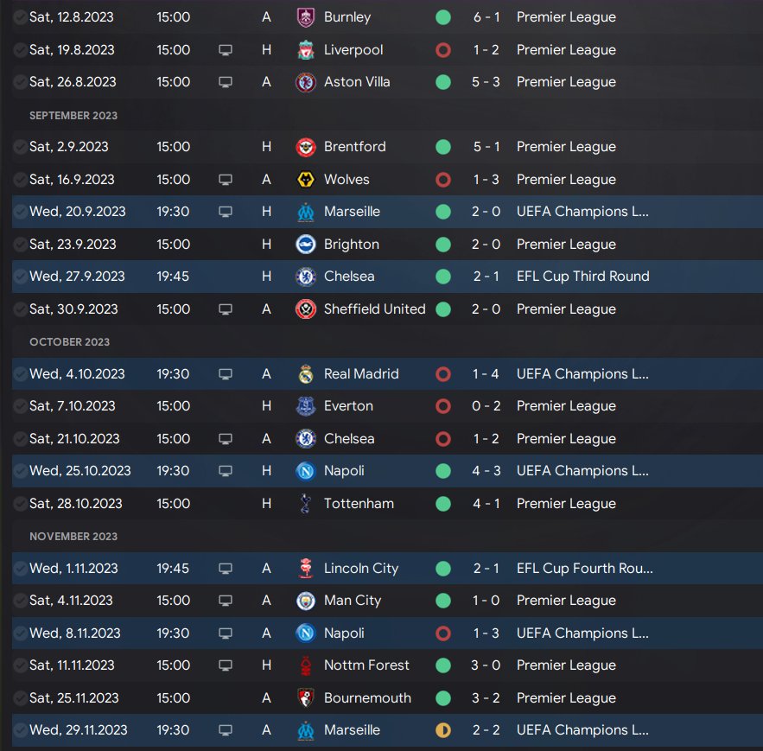
Task: Click the Man City crest icon
Action: pos(306,601)
